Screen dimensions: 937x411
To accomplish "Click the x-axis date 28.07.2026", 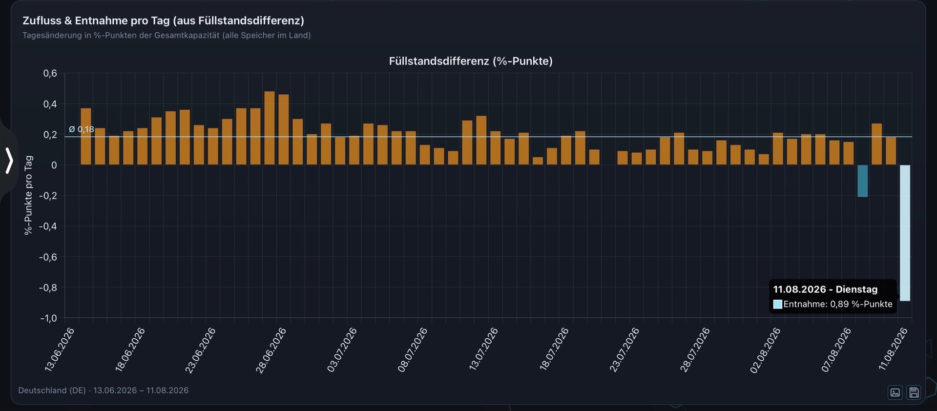I will (x=695, y=349).
